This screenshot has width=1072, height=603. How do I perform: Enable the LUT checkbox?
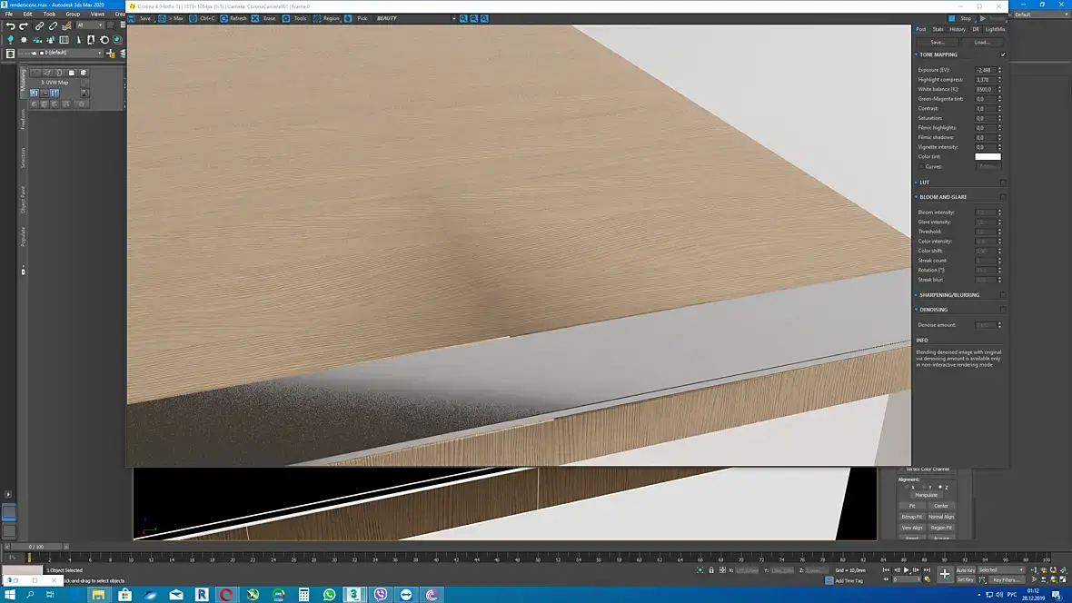1003,183
